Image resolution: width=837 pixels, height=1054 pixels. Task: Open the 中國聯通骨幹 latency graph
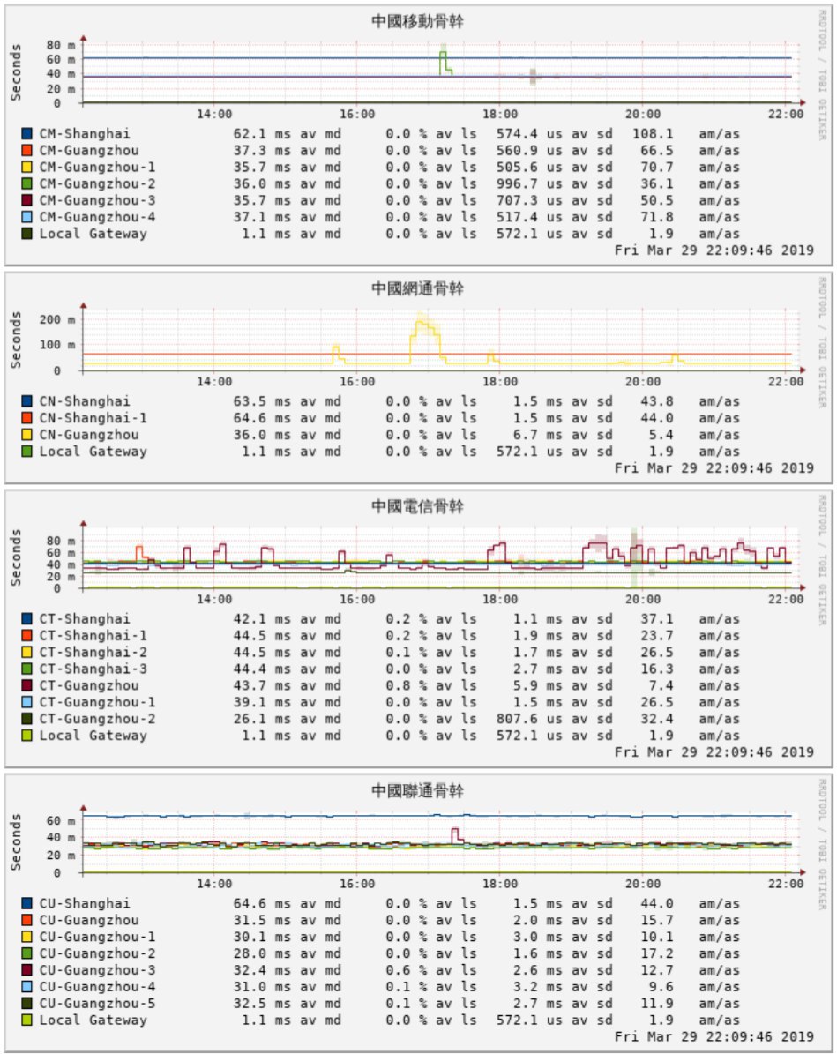click(418, 912)
